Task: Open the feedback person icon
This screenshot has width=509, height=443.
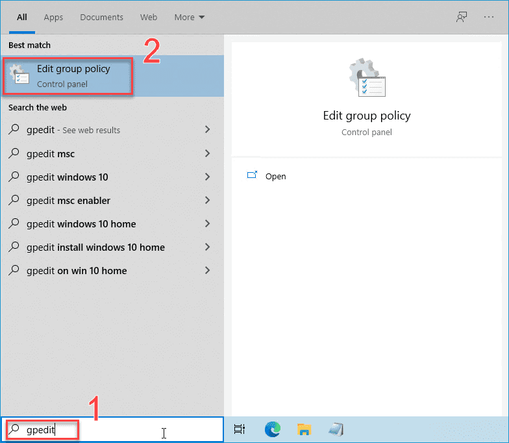Action: click(461, 17)
